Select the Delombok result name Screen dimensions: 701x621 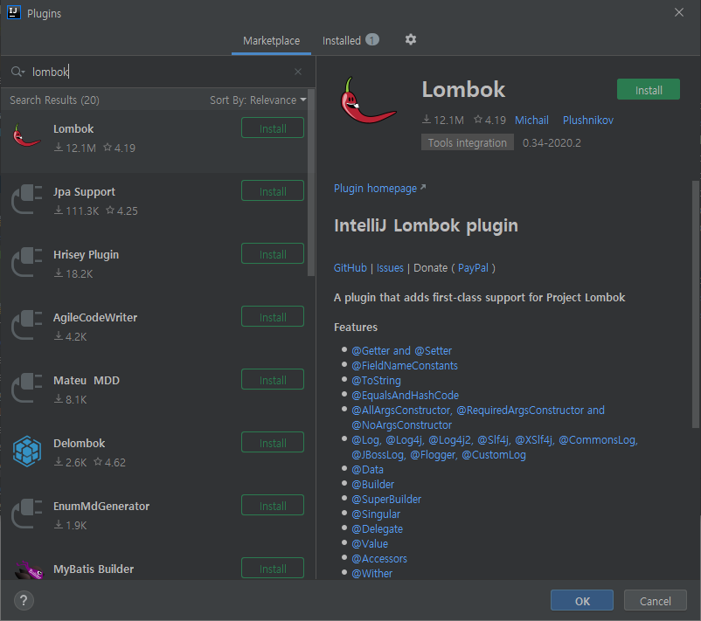(80, 443)
